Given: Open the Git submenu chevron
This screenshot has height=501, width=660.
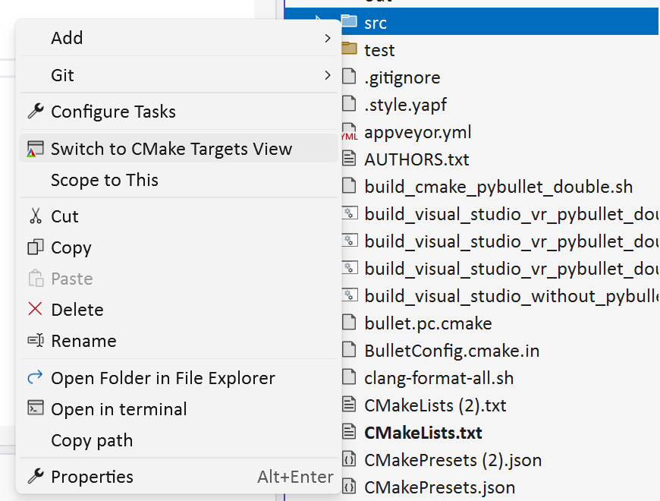Looking at the screenshot, I should 328,74.
